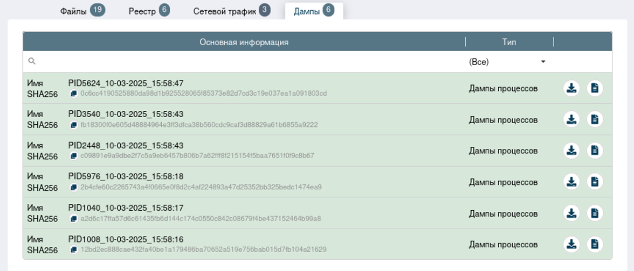Switch to the Файлы tab
The height and width of the screenshot is (271, 634).
tap(81, 11)
